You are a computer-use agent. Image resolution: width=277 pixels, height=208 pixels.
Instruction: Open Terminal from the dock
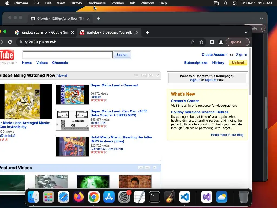tap(154, 197)
